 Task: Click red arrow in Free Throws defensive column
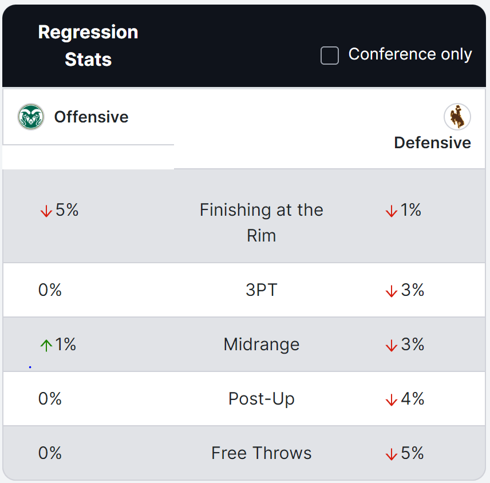click(x=392, y=454)
